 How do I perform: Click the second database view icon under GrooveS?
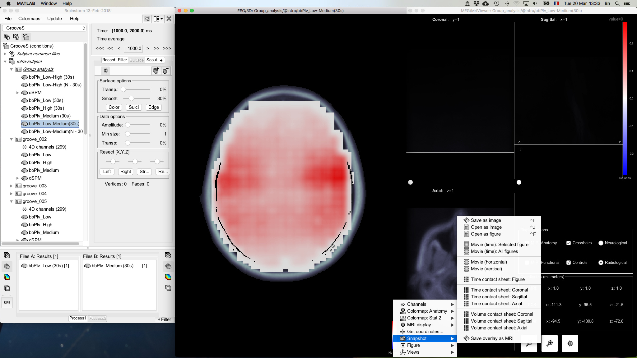tap(16, 37)
